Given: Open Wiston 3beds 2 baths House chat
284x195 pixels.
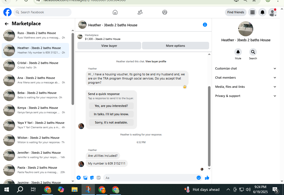Looking at the screenshot, I should coord(35,140).
